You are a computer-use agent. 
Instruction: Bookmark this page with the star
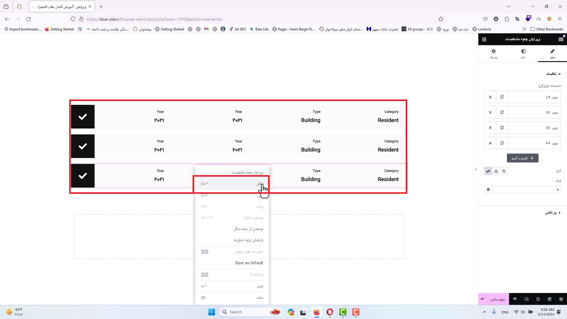click(x=441, y=19)
